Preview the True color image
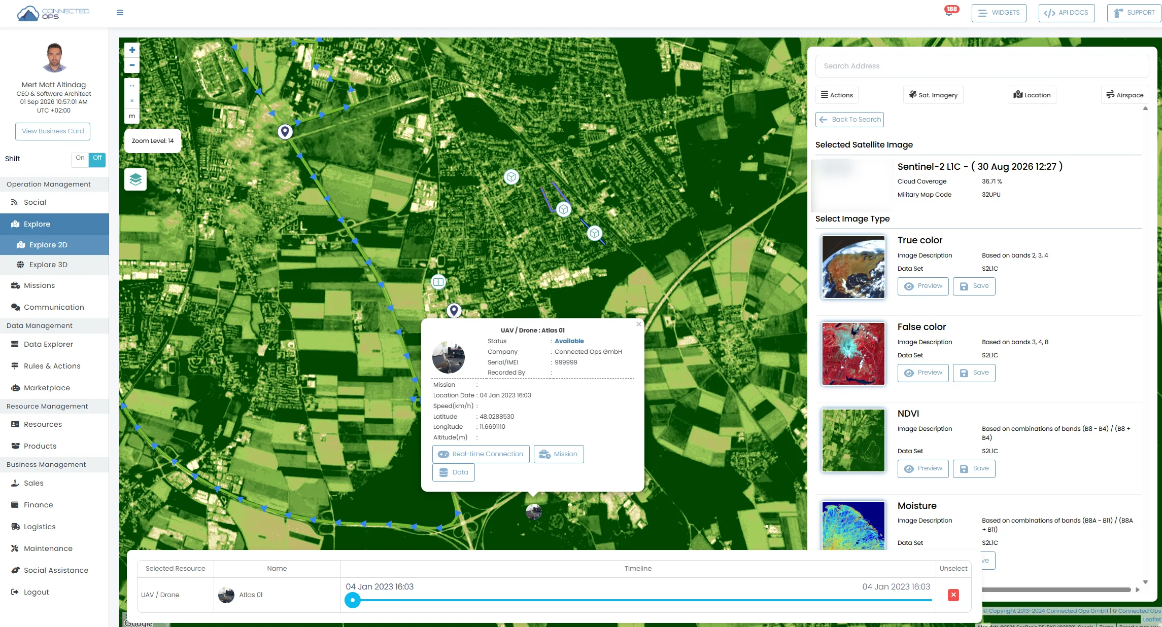Screen dimensions: 1162x627 [923, 286]
